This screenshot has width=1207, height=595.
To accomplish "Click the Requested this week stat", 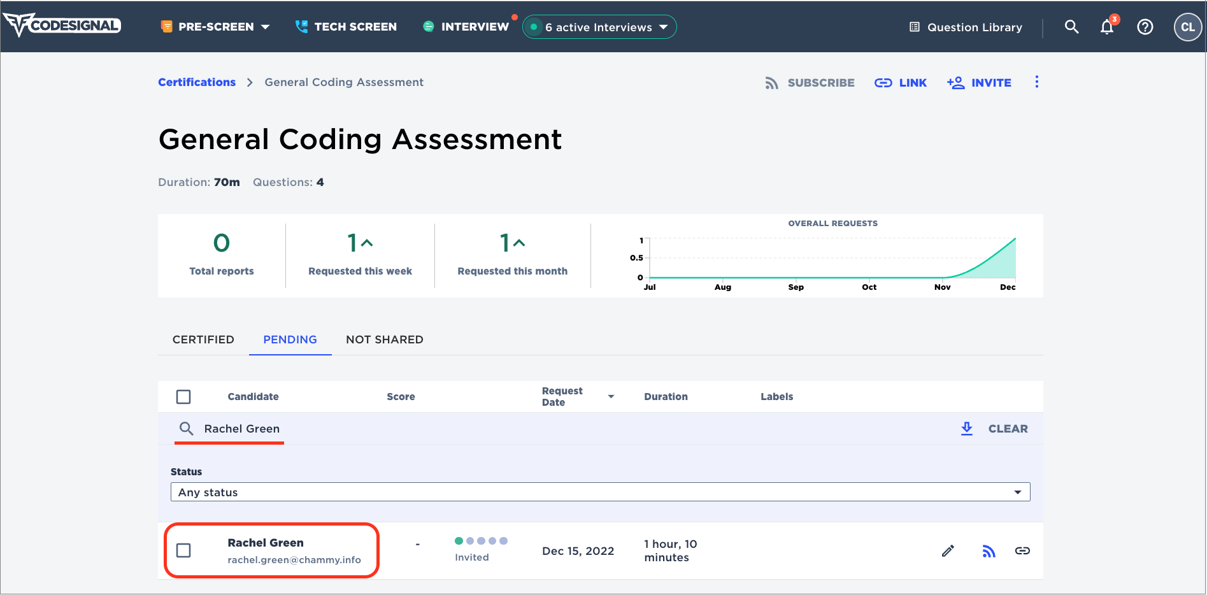I will [360, 255].
